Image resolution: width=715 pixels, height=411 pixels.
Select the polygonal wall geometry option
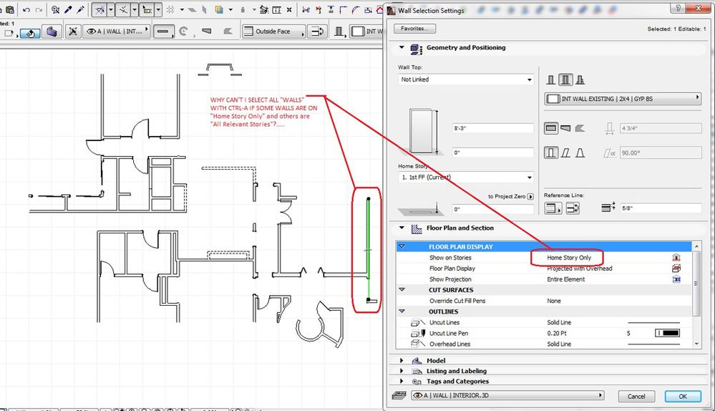tap(580, 128)
